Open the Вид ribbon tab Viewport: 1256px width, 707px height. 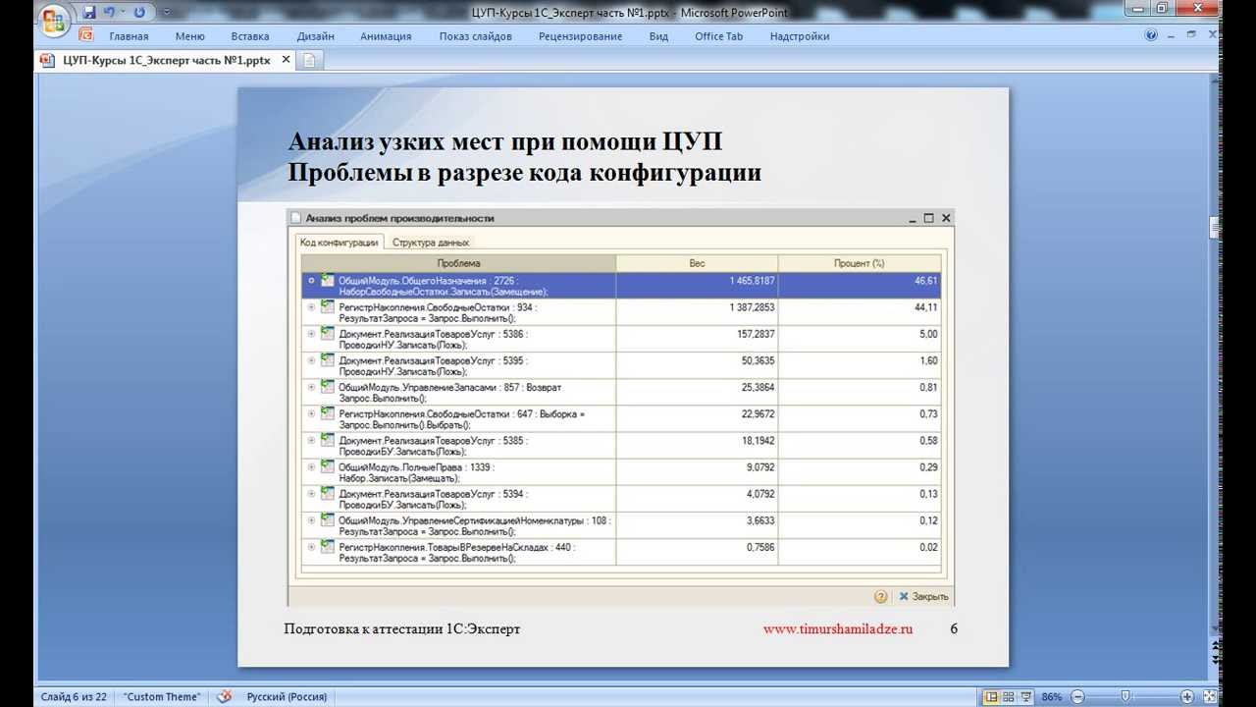pyautogui.click(x=658, y=36)
